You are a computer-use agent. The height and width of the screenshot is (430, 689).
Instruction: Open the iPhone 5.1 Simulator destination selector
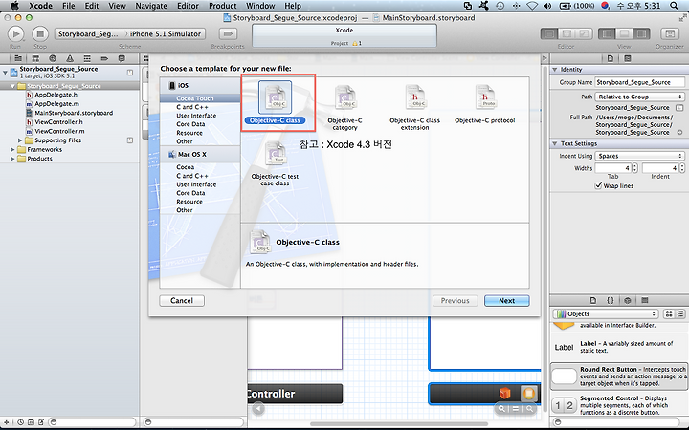point(166,33)
